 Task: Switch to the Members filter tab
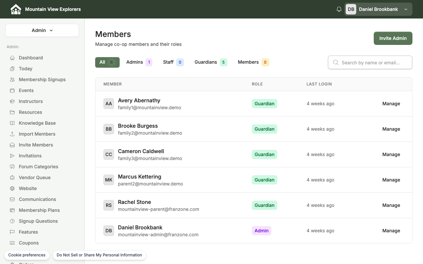(x=253, y=62)
